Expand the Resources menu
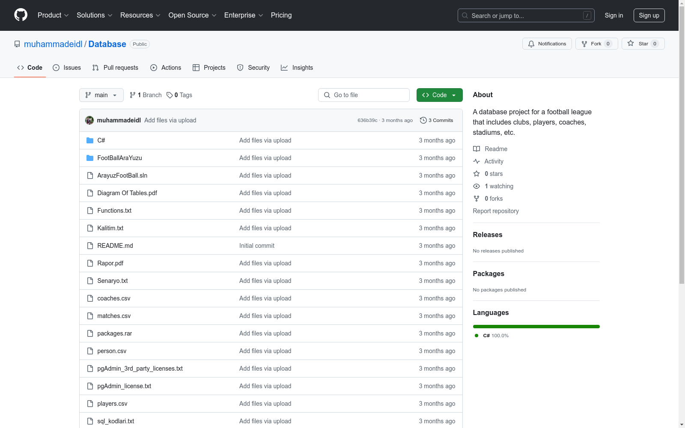685x428 pixels. 140,15
